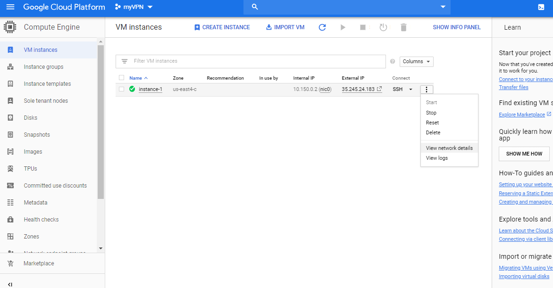Select VM instances in sidebar

tap(48, 50)
